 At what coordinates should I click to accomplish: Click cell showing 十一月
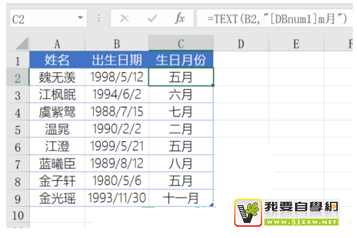181,198
